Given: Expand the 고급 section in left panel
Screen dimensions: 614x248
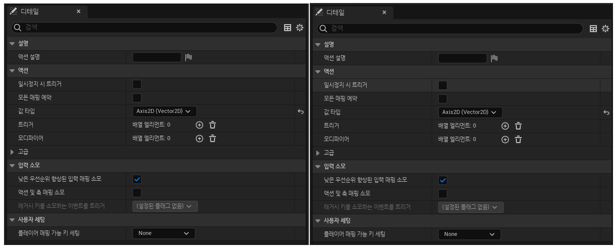Looking at the screenshot, I should tap(12, 152).
